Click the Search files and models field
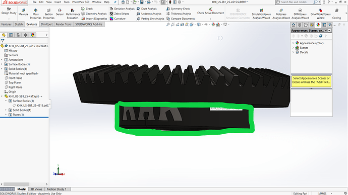 (297, 2)
